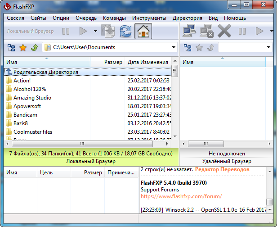Click the disconnect computers icon
This screenshot has width=277, height=227.
(206, 31)
